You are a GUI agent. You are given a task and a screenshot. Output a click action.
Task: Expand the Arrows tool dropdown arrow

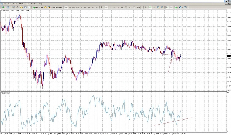pos(139,7)
